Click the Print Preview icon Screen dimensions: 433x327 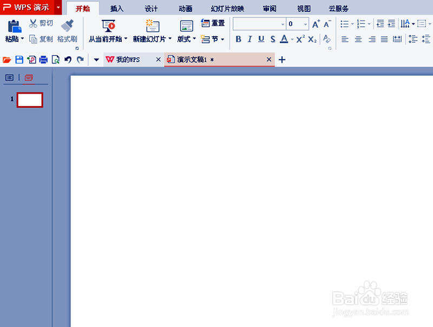pos(56,60)
